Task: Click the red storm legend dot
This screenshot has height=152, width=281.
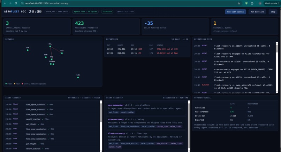Action: click(x=22, y=84)
